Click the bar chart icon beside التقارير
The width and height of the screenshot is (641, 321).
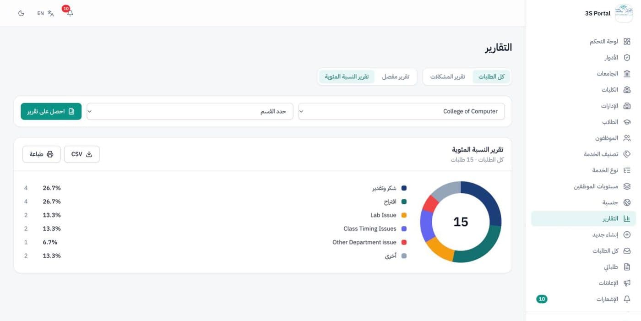(627, 218)
